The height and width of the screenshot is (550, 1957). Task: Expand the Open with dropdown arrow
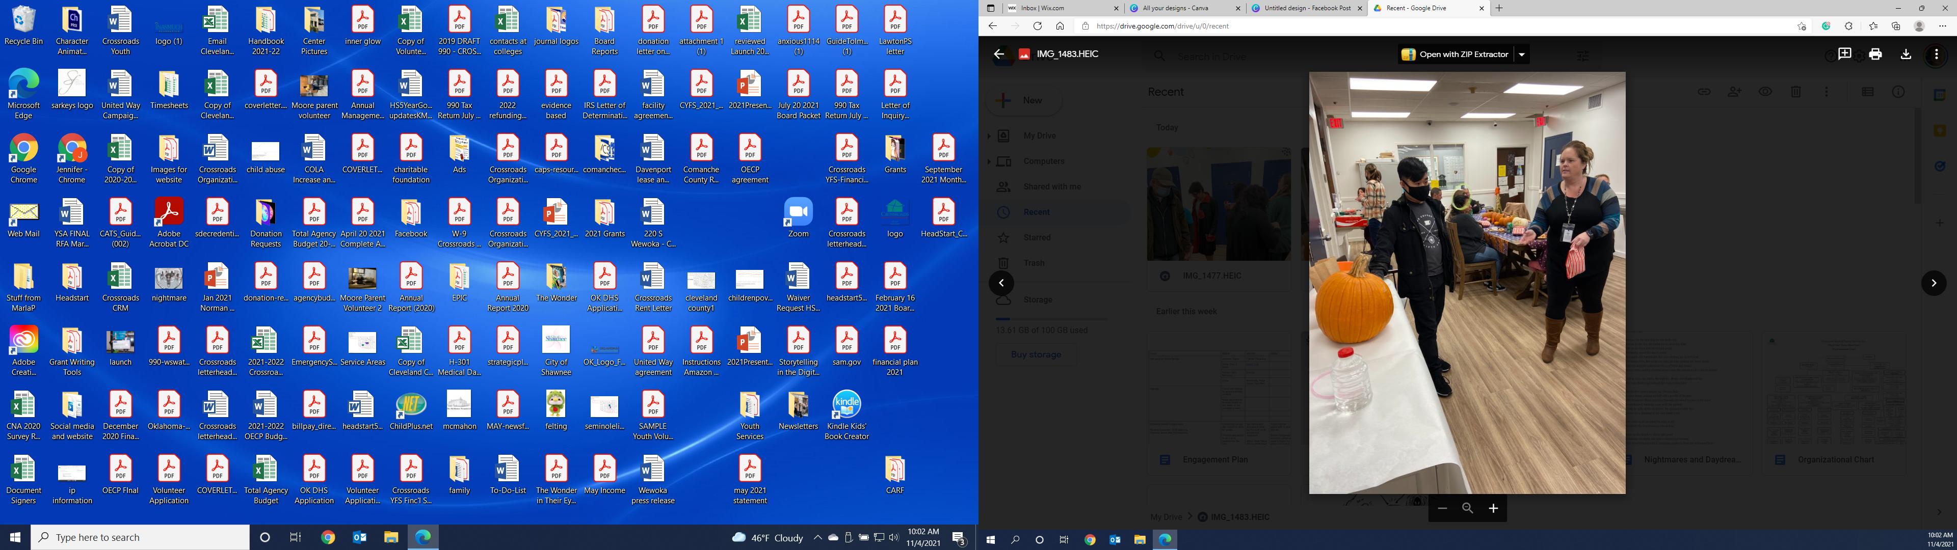[x=1522, y=54]
